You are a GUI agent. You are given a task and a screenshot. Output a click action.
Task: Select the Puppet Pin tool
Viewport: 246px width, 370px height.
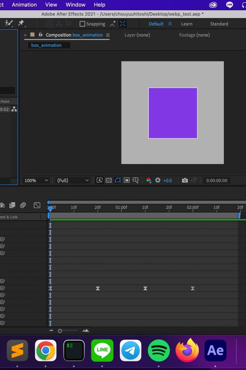click(x=21, y=23)
